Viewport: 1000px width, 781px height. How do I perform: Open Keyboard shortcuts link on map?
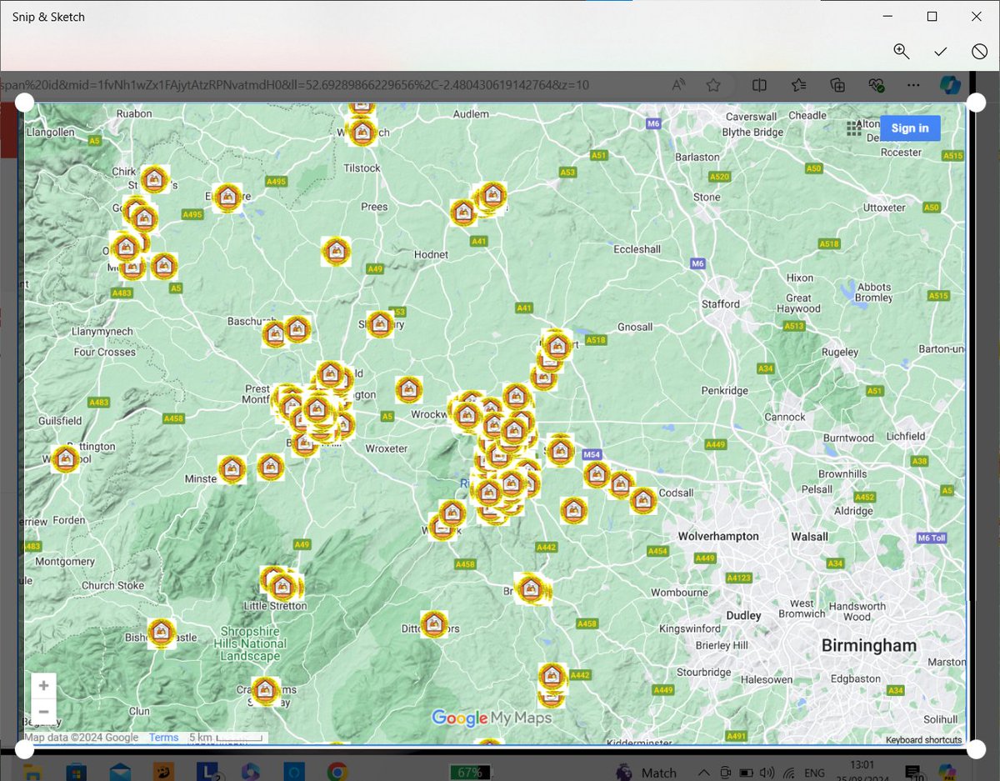pos(923,740)
